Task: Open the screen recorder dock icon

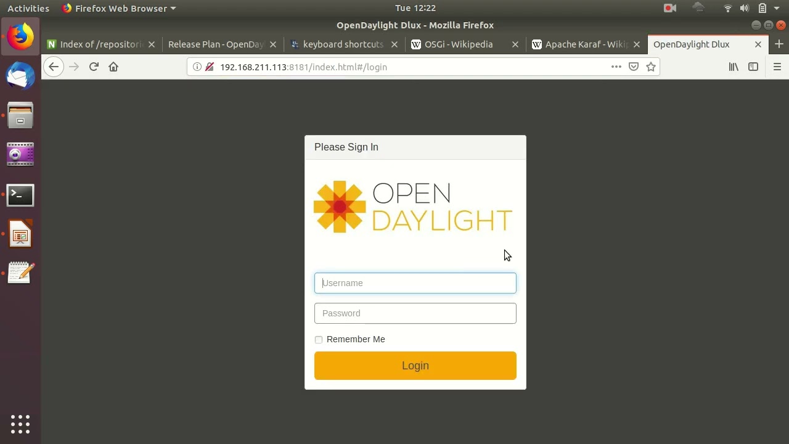Action: tap(20, 155)
